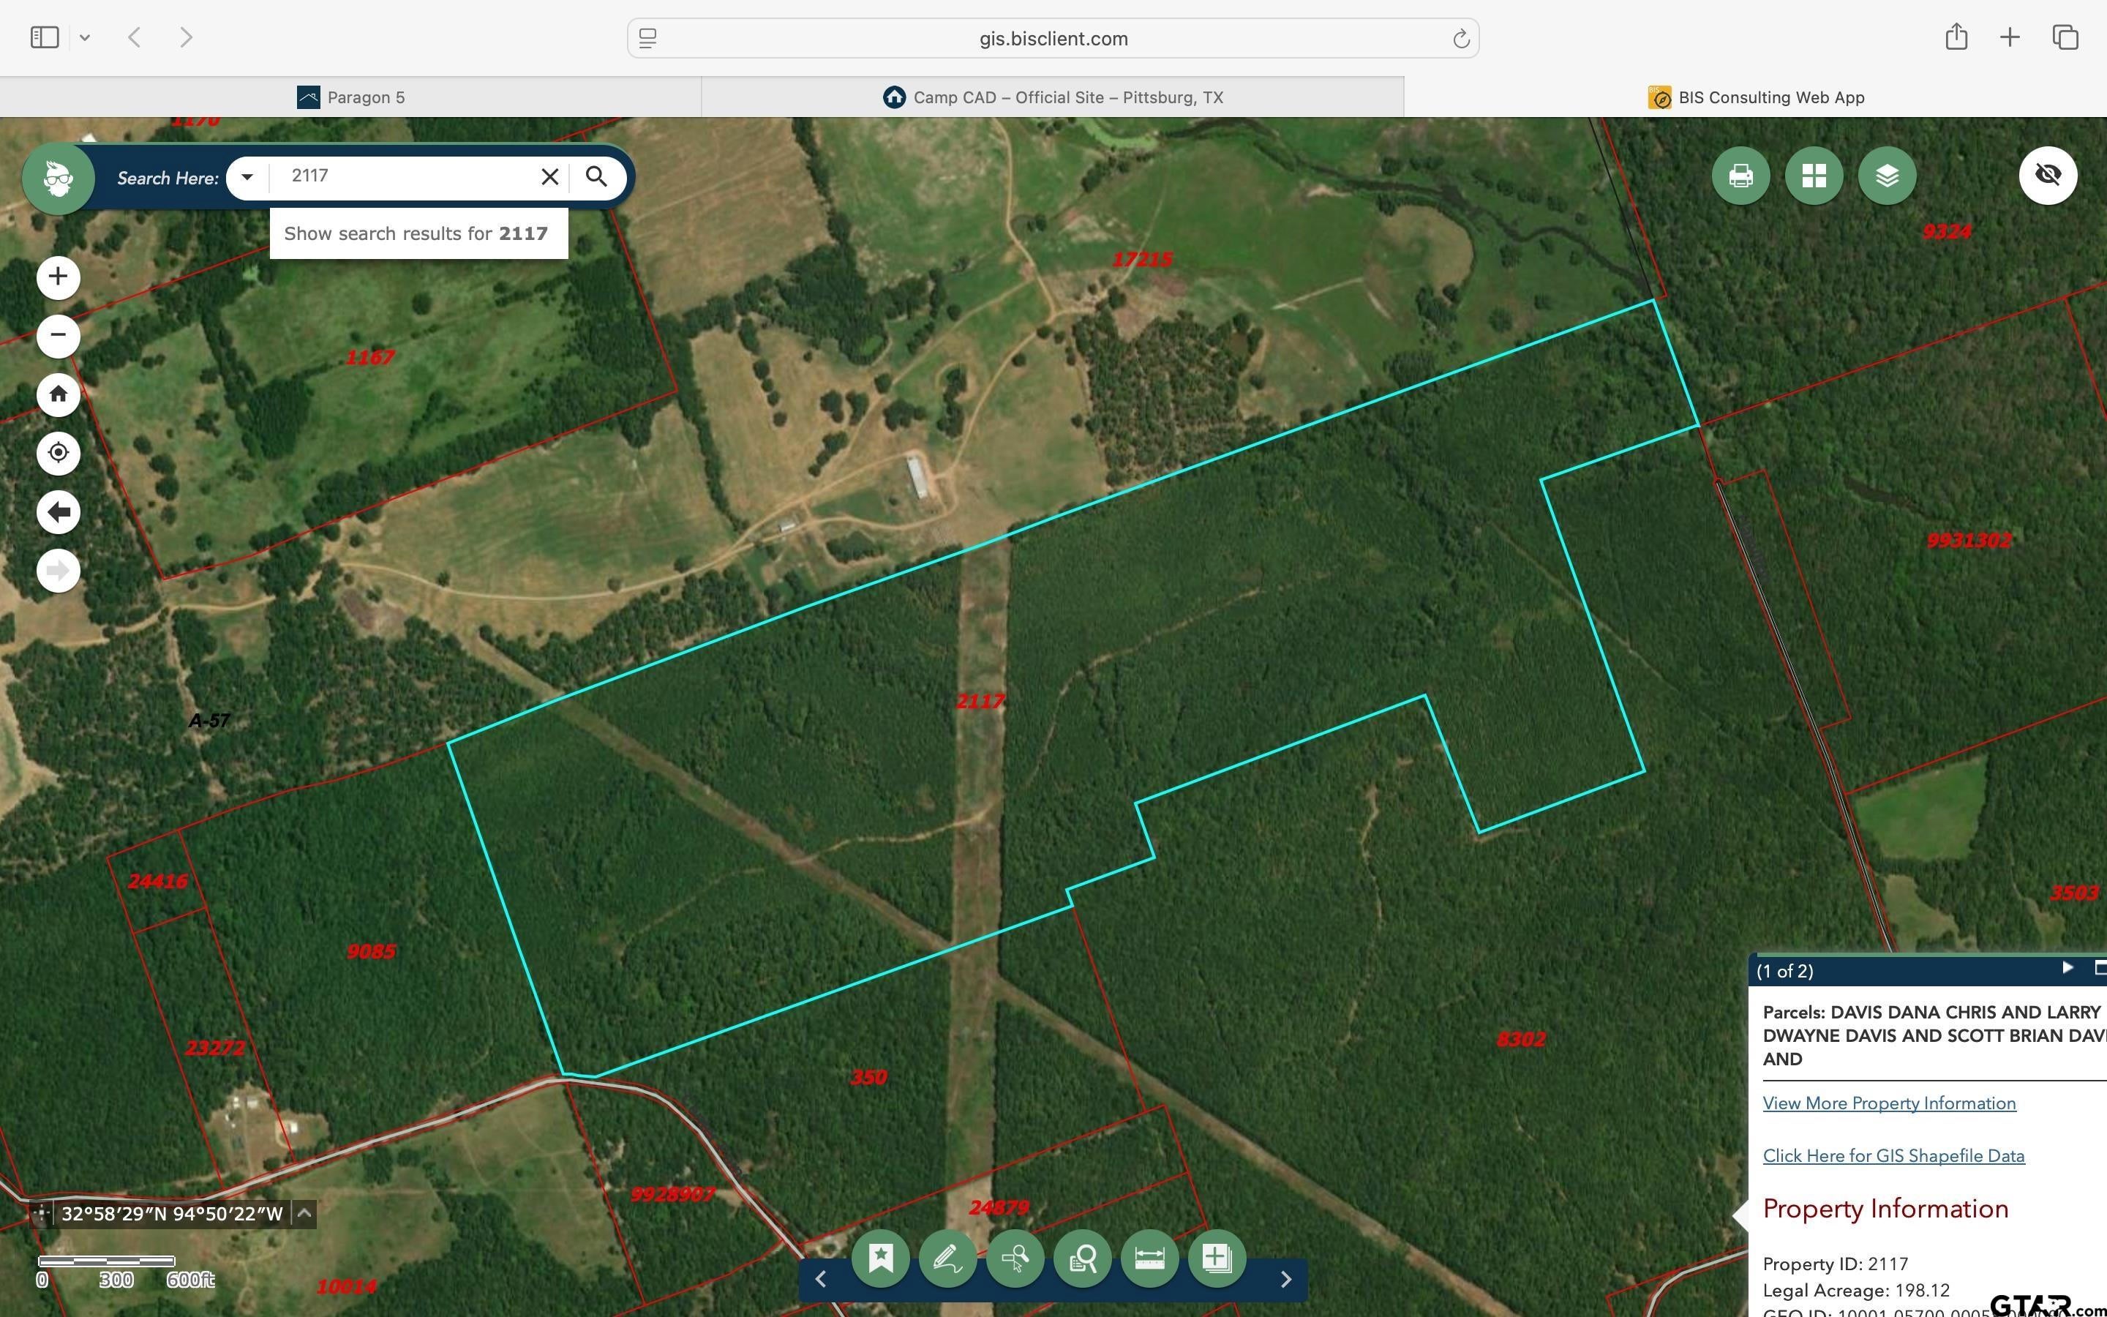Click parcel label 9085 on map

coord(371,951)
